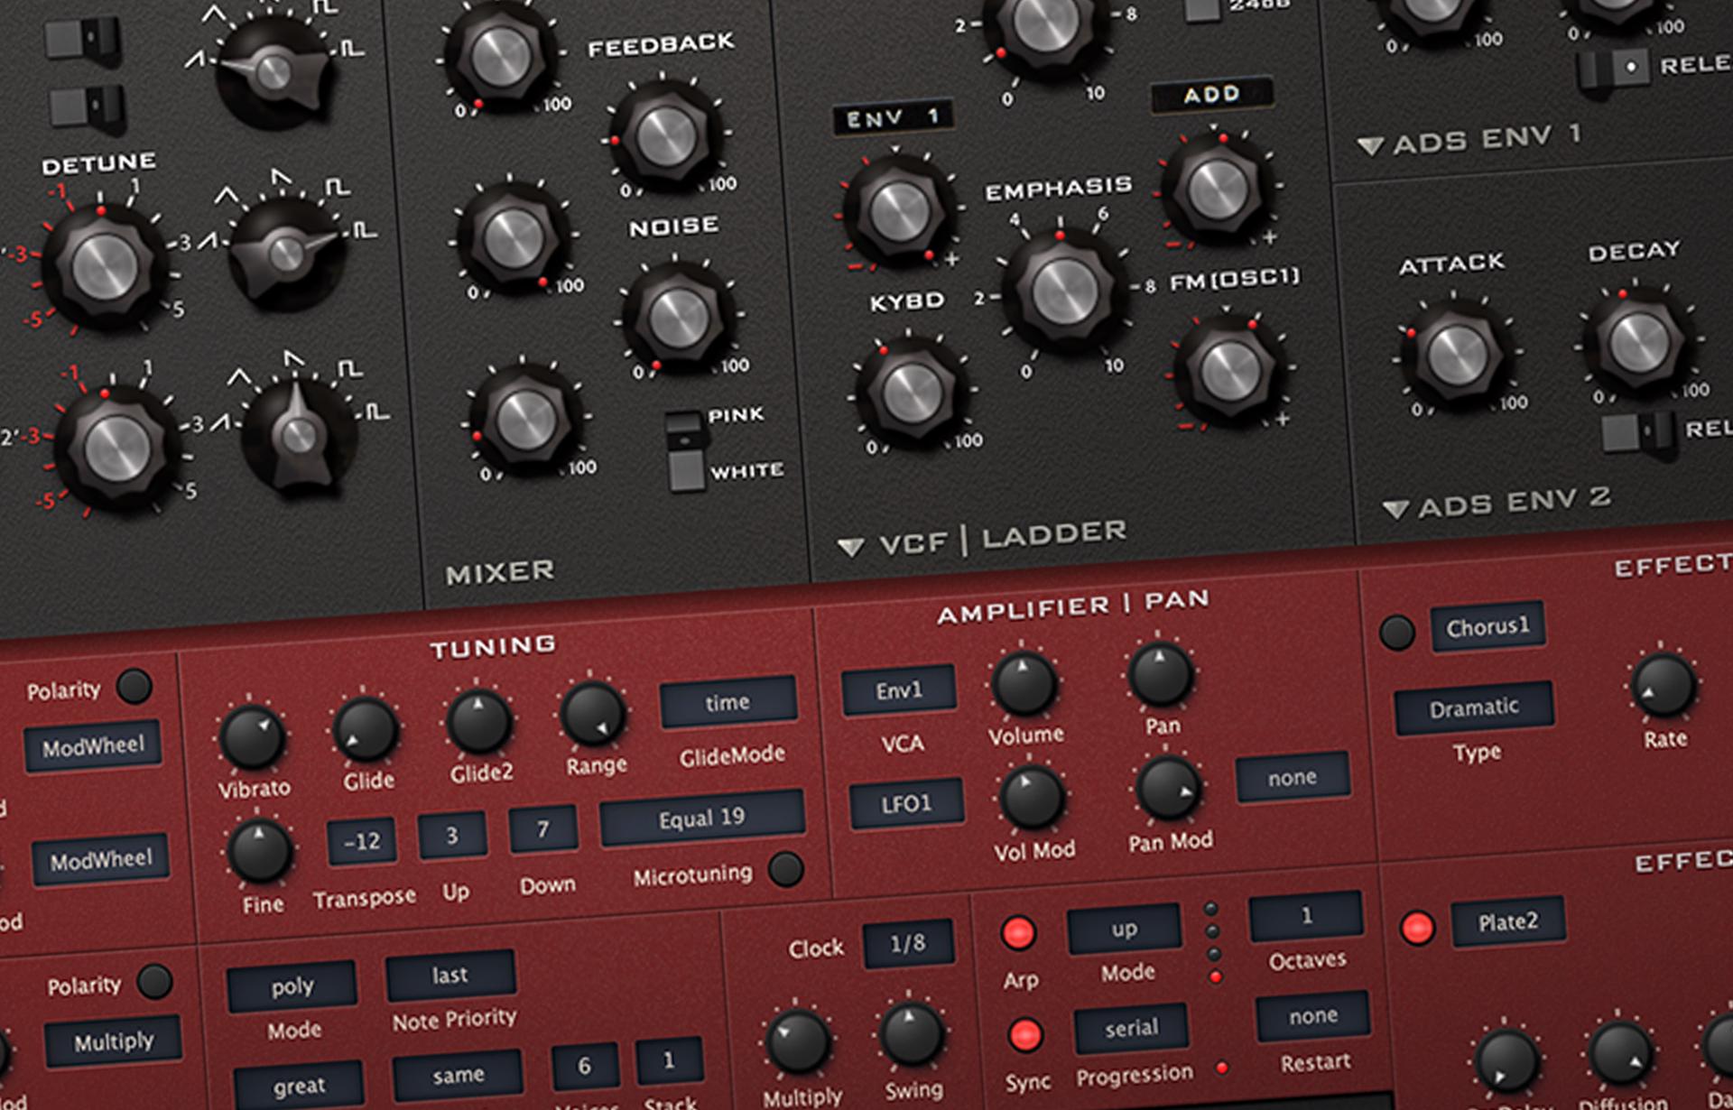Click the Octaves value 1
1733x1110 pixels.
coord(1305,916)
